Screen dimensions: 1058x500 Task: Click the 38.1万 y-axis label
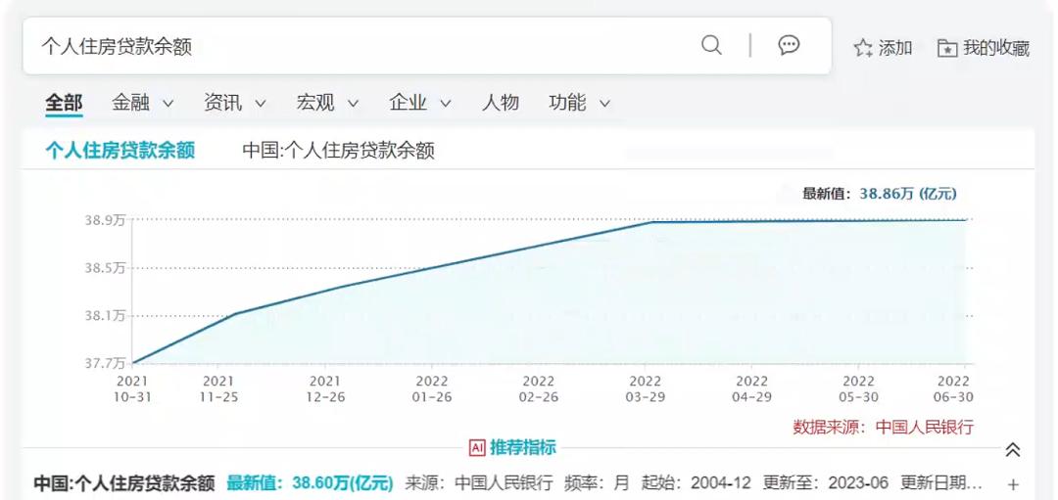point(105,315)
